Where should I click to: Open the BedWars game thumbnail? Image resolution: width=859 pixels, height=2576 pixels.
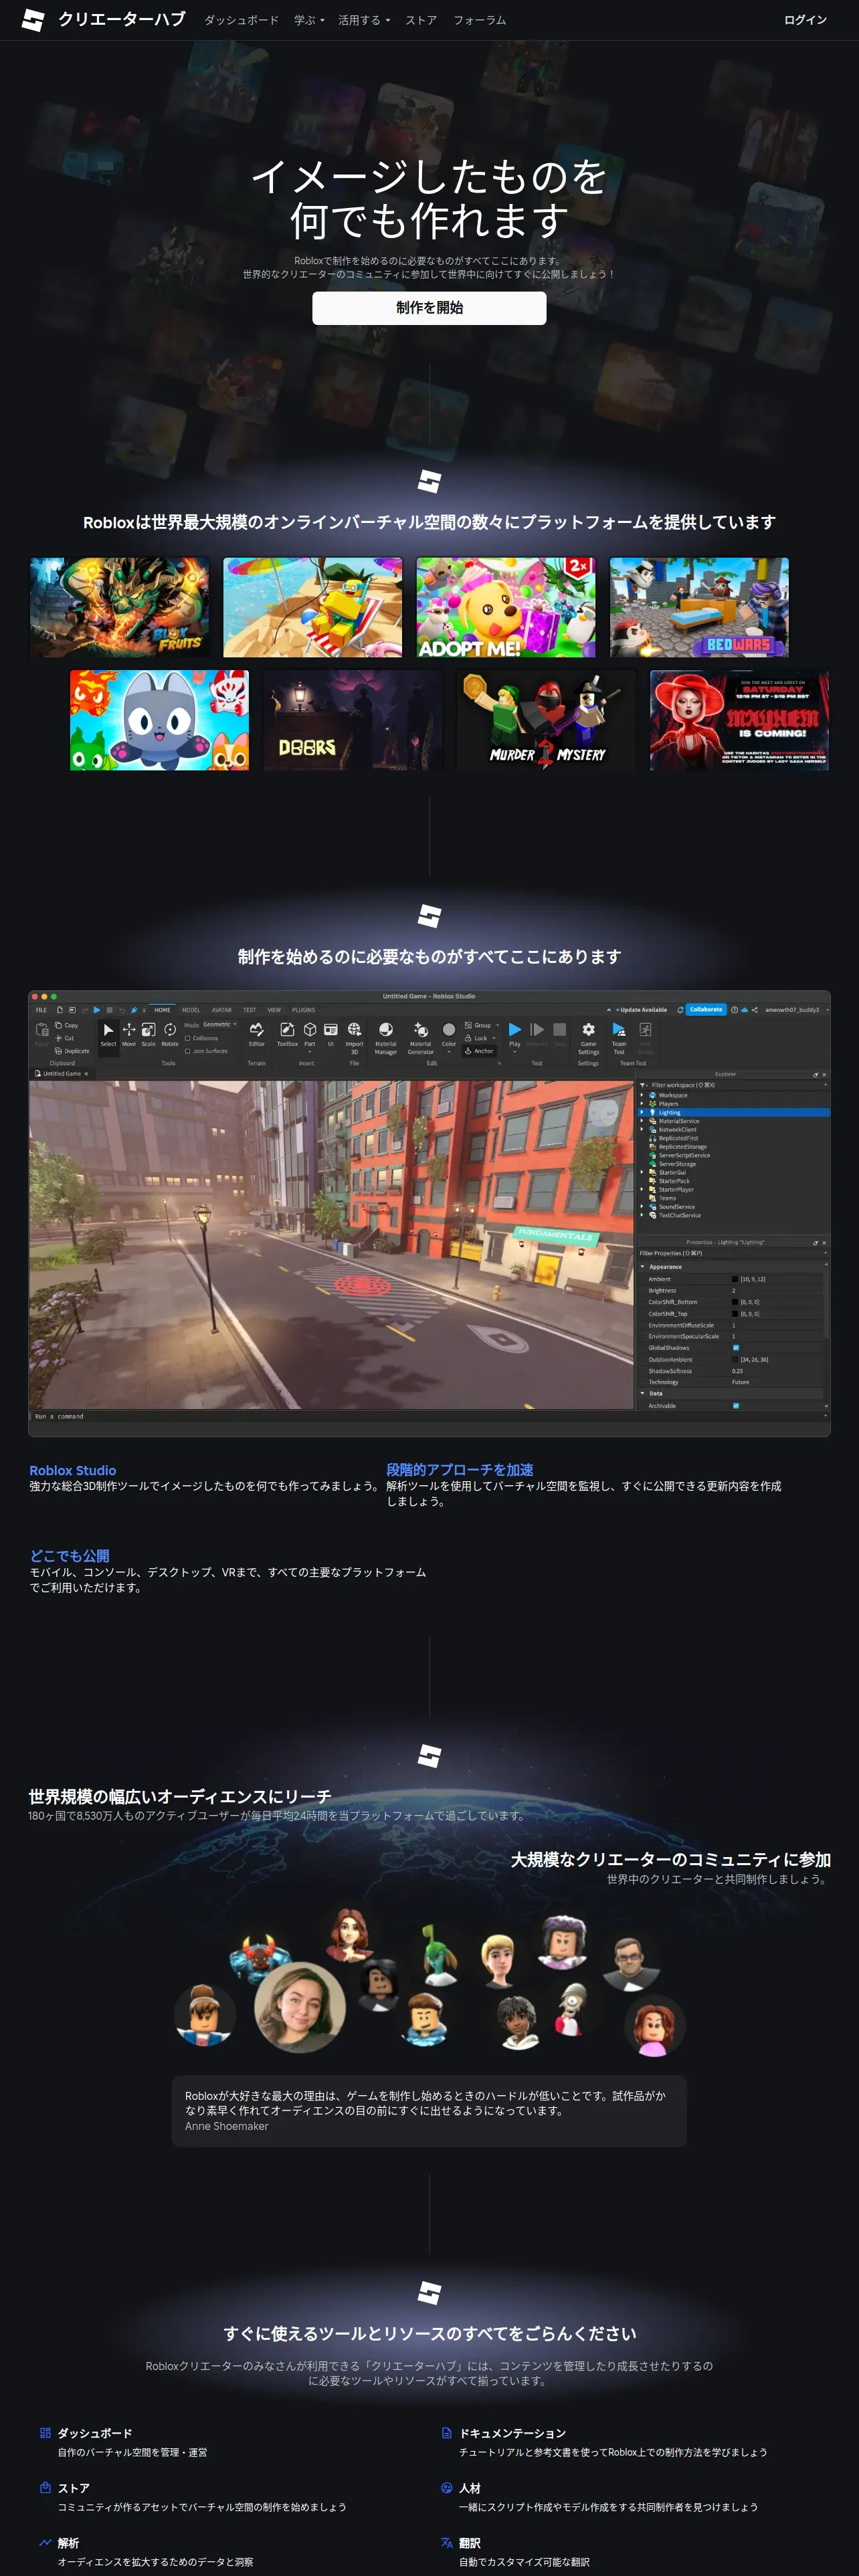point(699,607)
